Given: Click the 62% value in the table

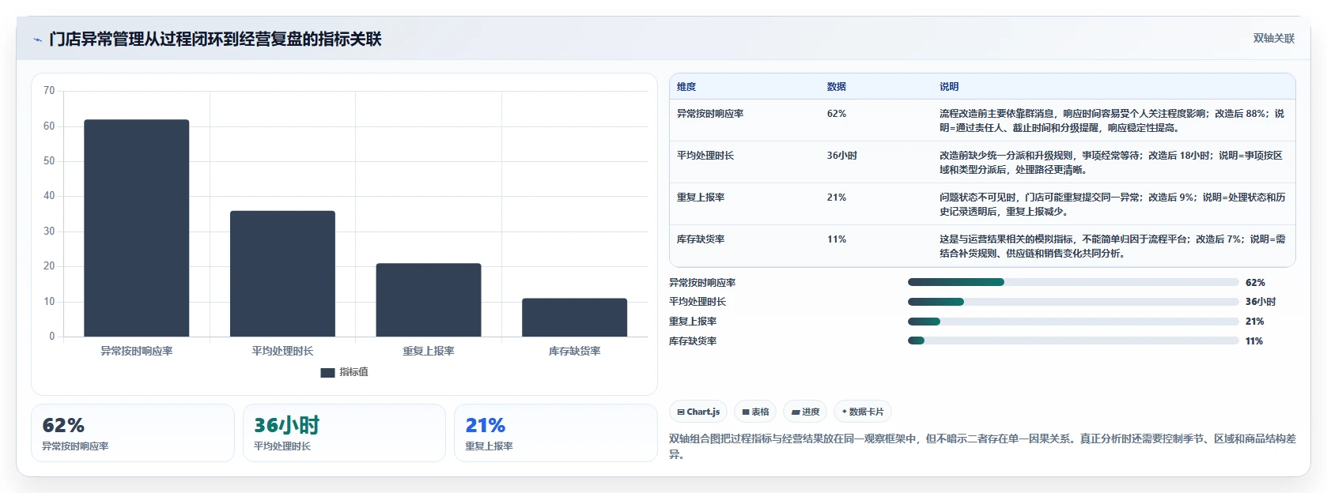Looking at the screenshot, I should click(837, 114).
